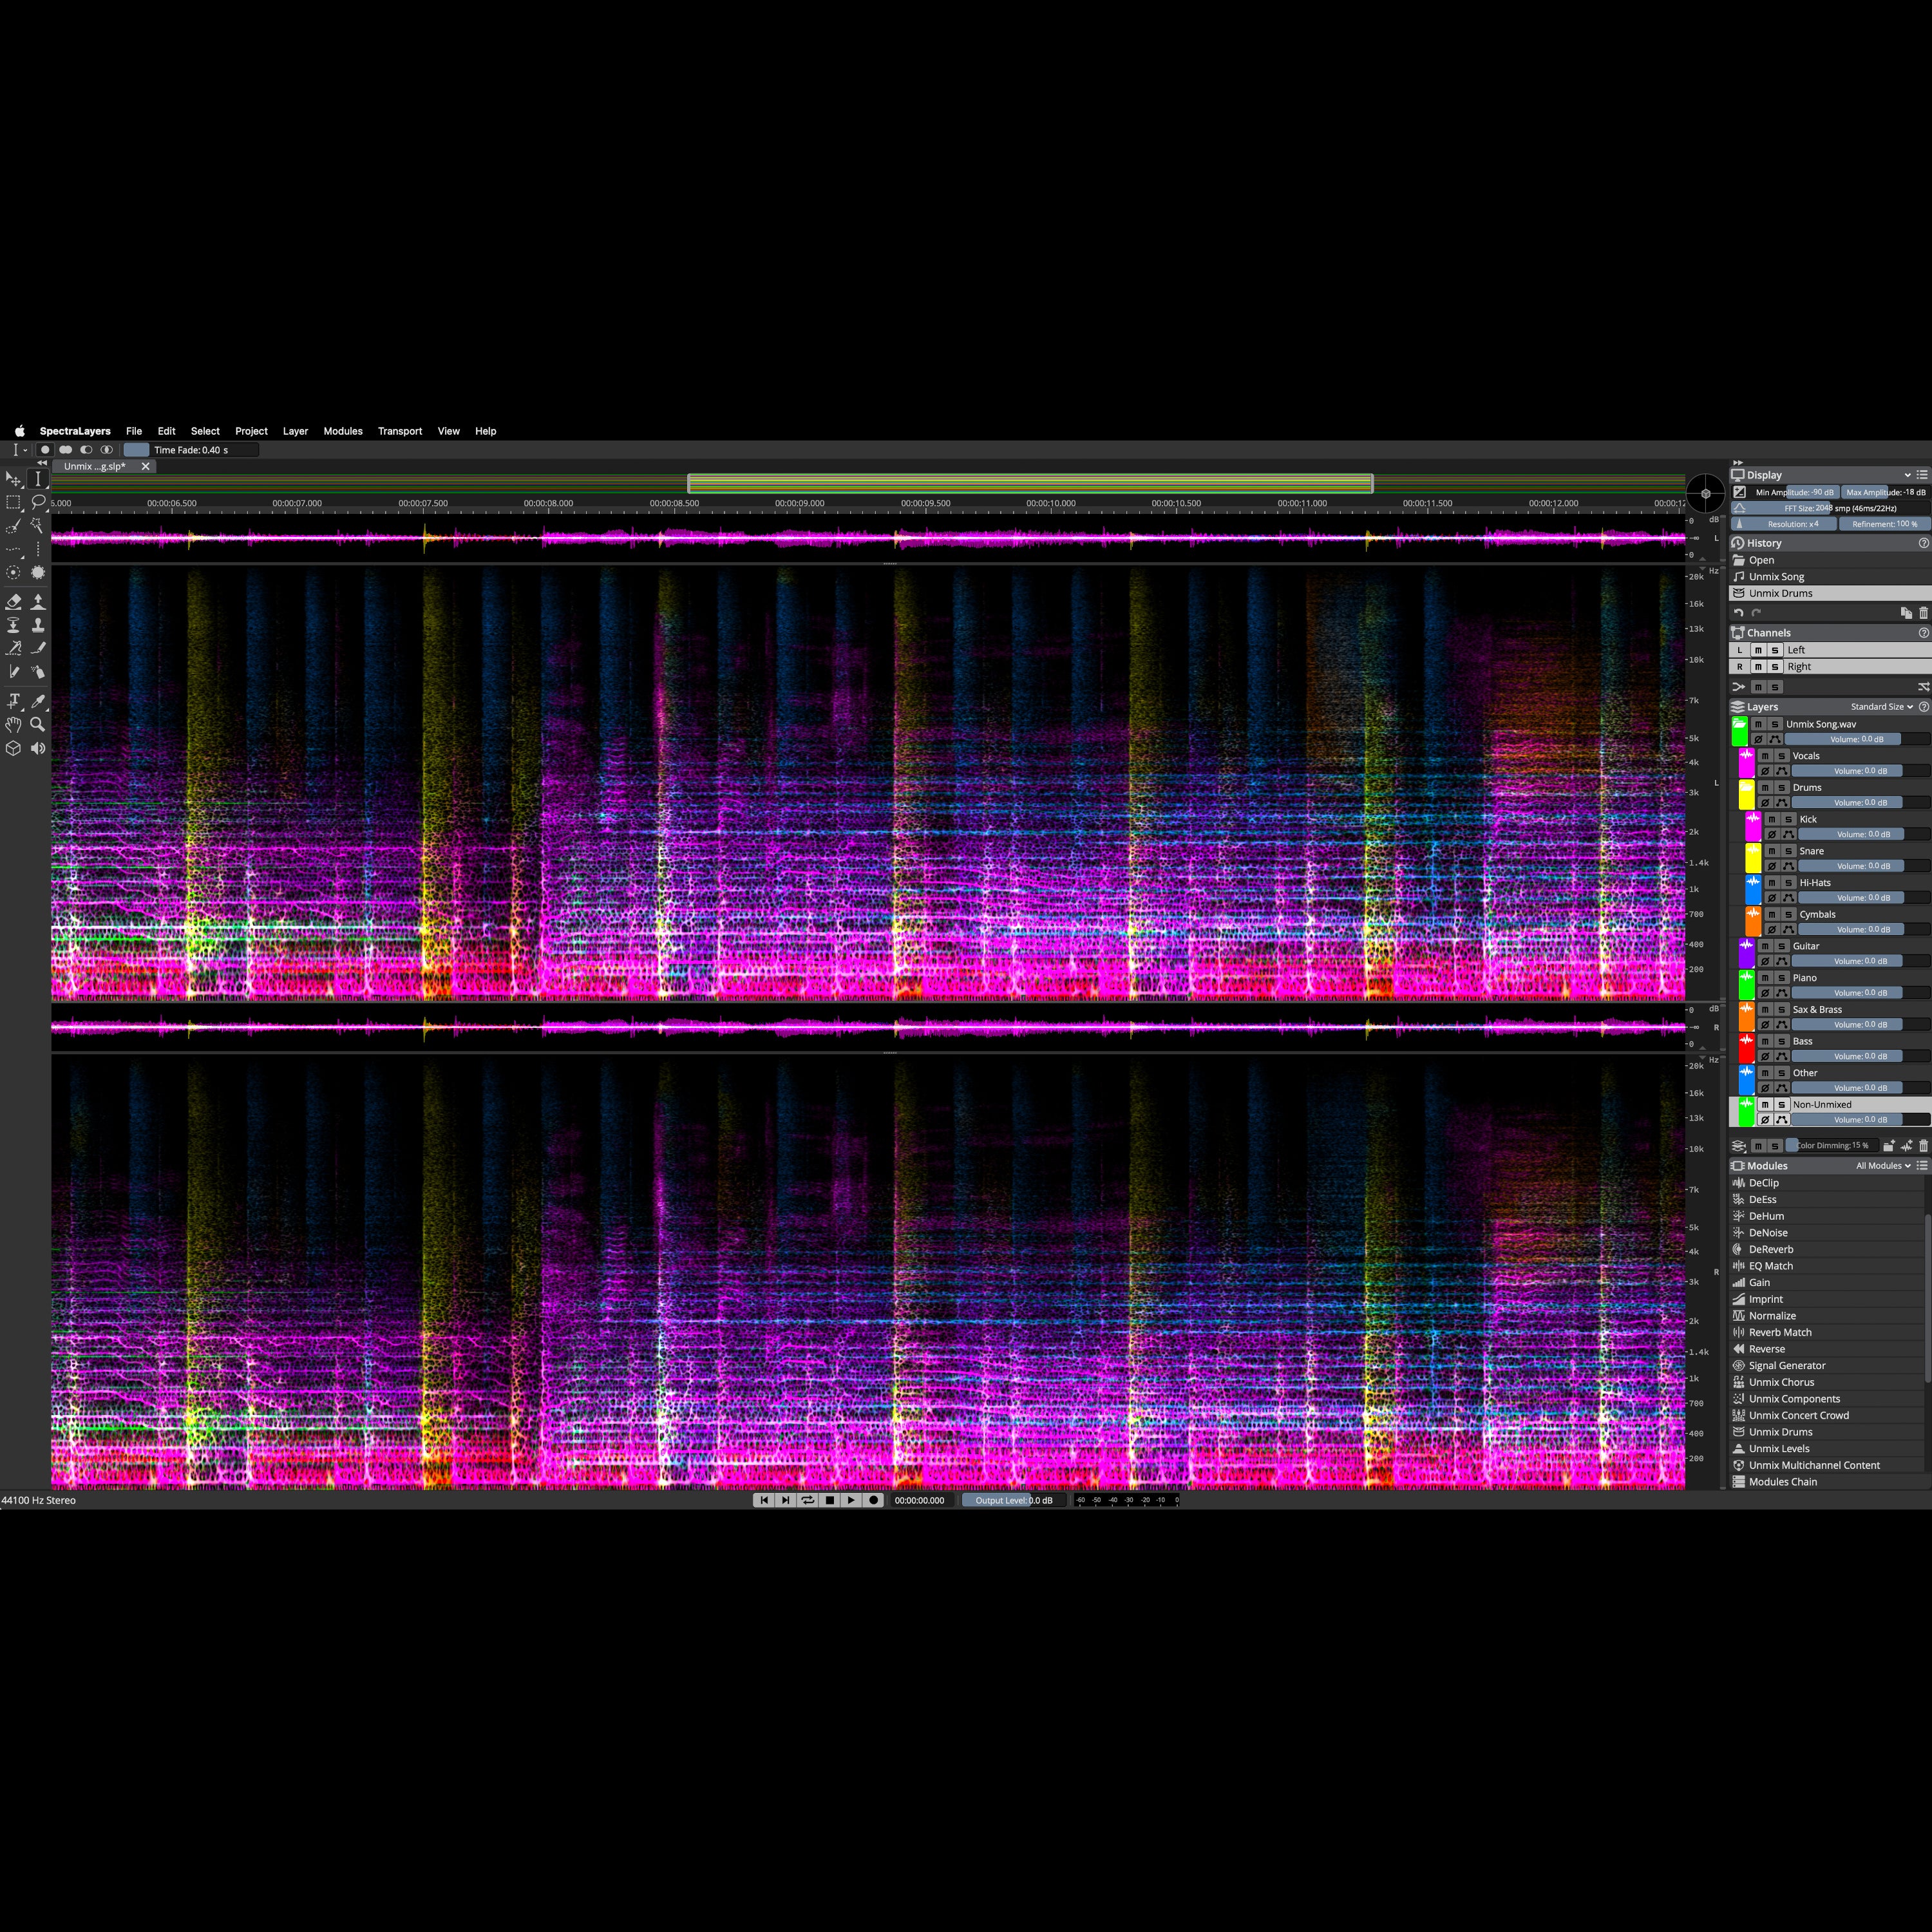This screenshot has width=1932, height=1932.
Task: Click the add layer group folder icon
Action: coord(1889,1146)
